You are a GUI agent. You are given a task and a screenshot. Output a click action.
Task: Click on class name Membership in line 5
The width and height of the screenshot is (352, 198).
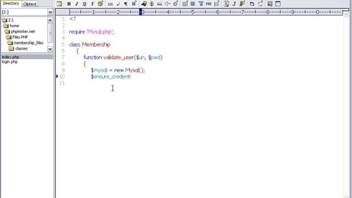click(x=96, y=45)
